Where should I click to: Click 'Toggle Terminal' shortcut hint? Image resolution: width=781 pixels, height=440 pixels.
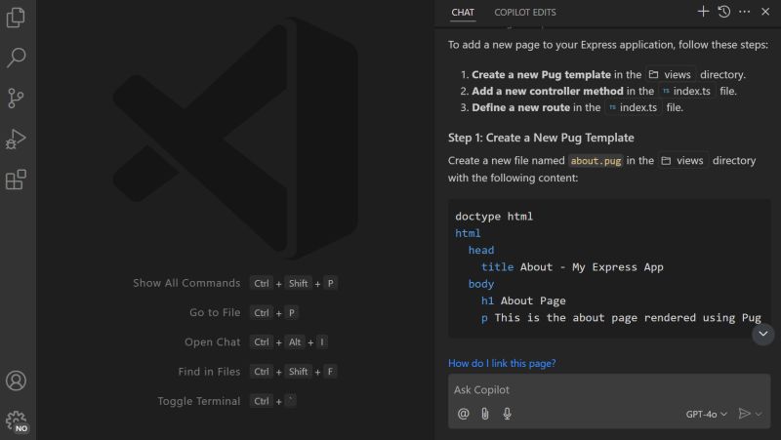[x=199, y=401]
